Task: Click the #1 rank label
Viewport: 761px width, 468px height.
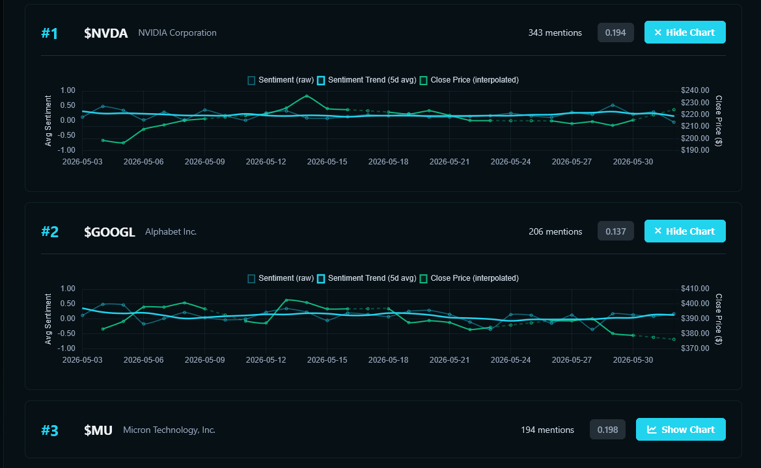Action: [x=49, y=33]
